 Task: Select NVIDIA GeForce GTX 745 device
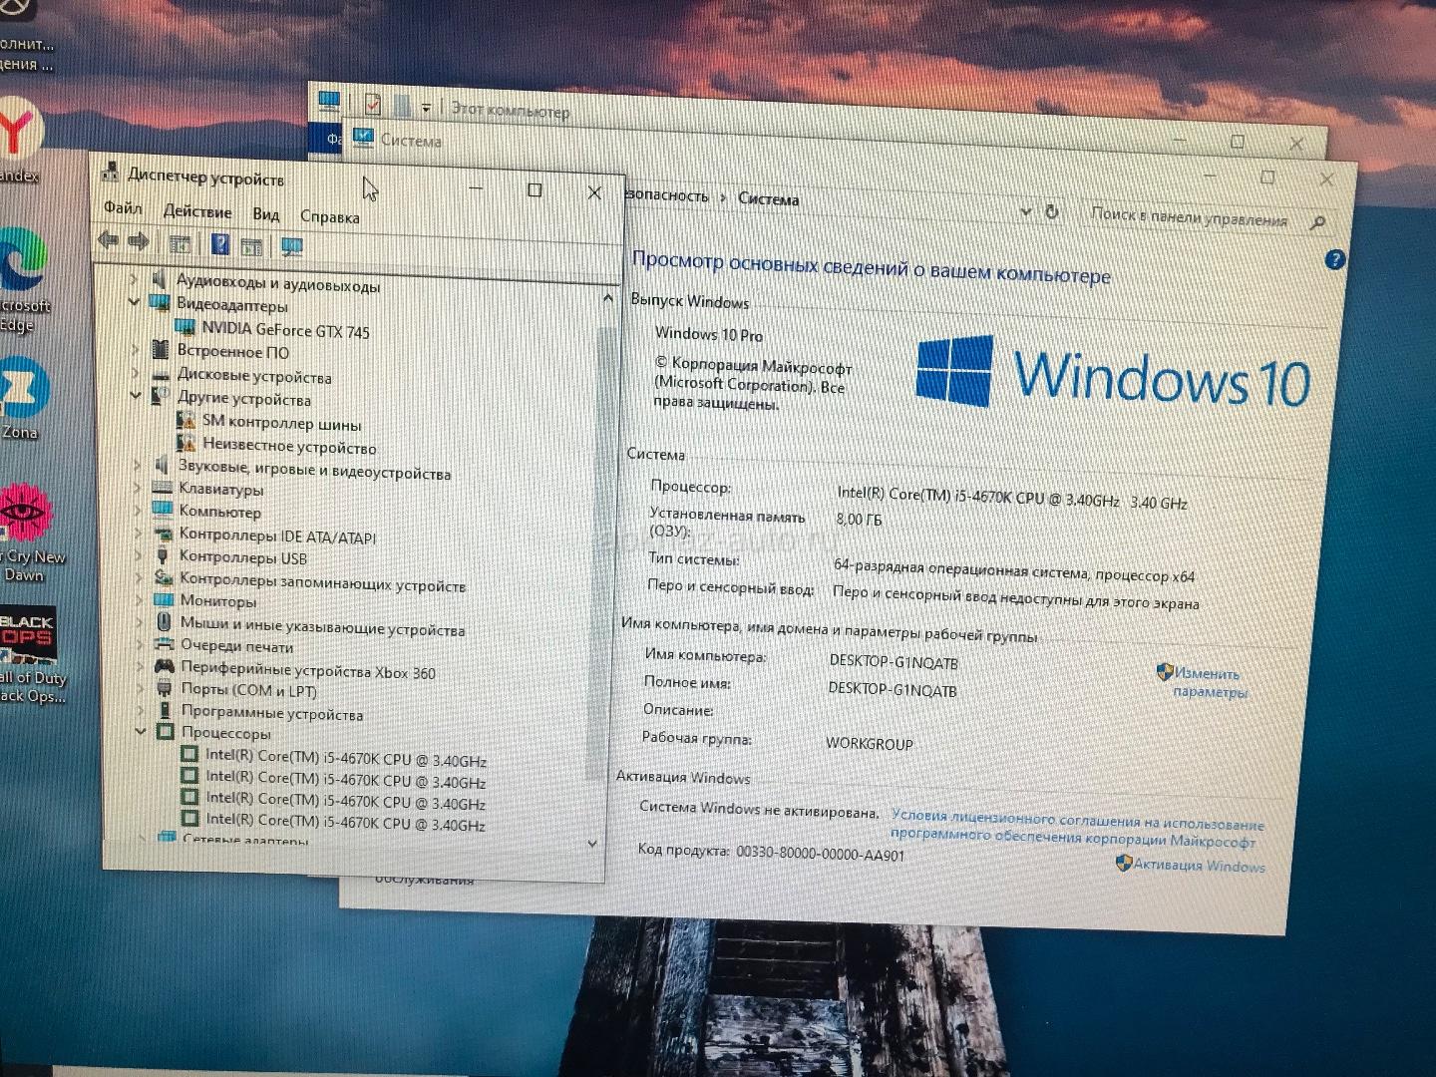point(284,330)
